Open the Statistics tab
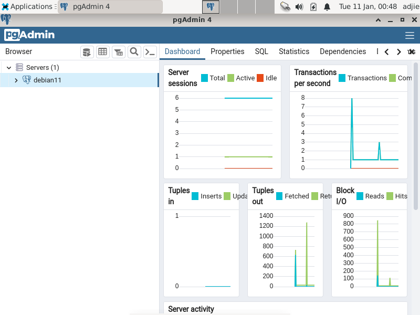 coord(294,51)
